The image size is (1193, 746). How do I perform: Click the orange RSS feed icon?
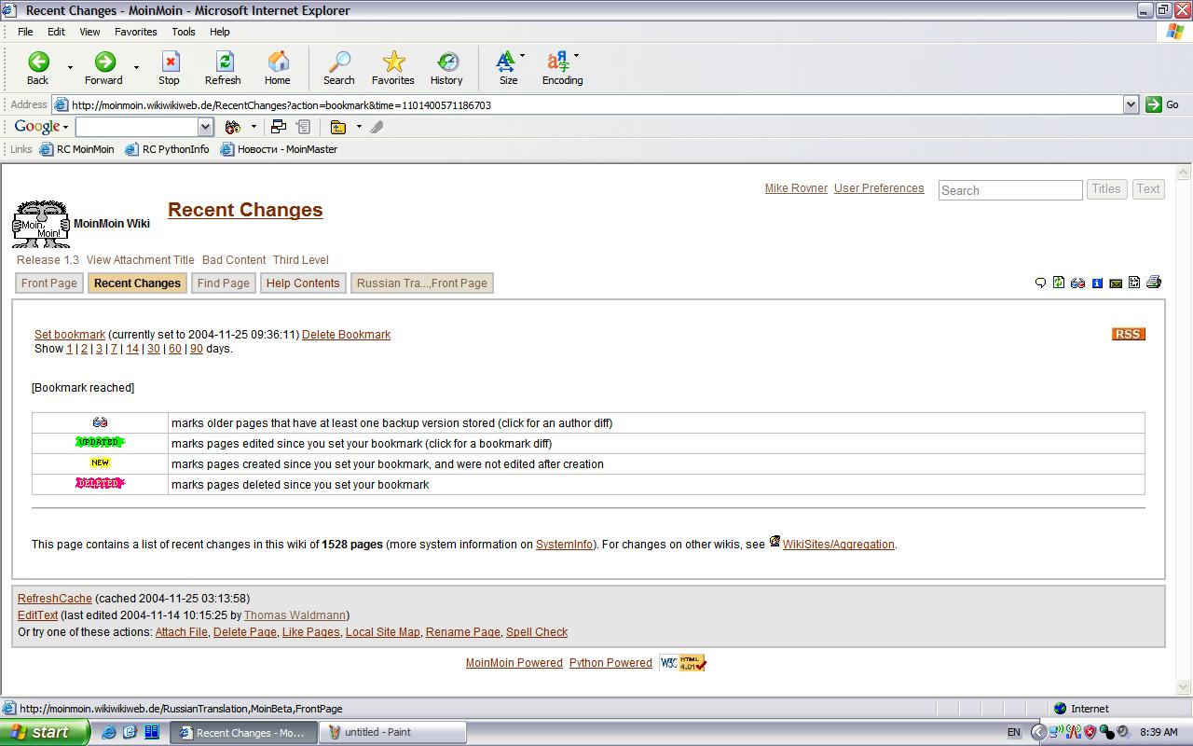pos(1129,334)
